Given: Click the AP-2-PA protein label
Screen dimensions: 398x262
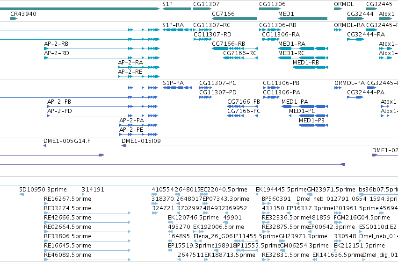Looking at the screenshot, I should pos(132,120).
